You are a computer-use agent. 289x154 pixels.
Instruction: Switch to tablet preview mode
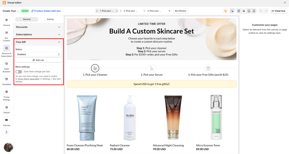(x=249, y=11)
